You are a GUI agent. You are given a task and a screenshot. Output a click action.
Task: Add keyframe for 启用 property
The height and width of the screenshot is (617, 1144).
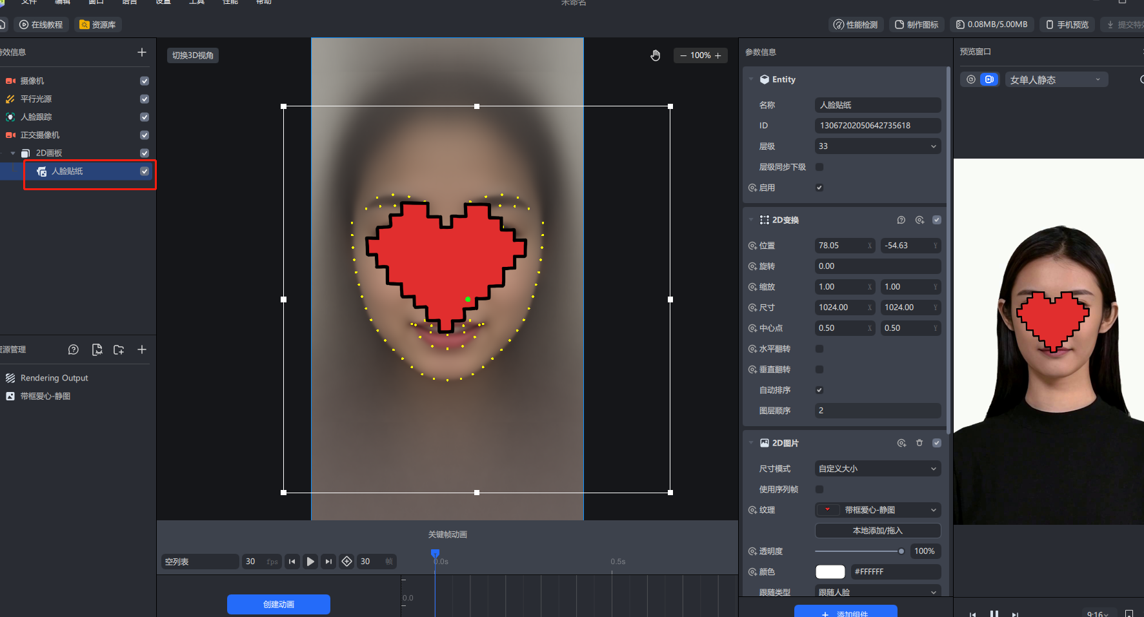pyautogui.click(x=752, y=188)
